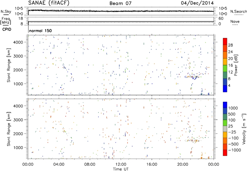Select the Freq. [MHz] axis label

click(x=6, y=21)
